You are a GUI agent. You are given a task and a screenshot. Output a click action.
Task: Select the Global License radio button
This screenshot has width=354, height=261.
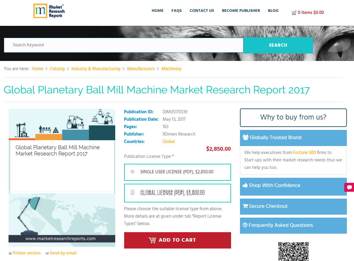point(132,192)
